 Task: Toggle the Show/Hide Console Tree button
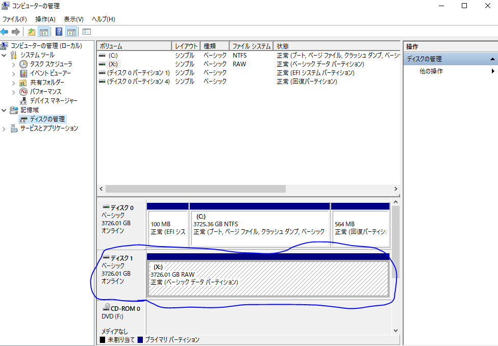44,32
